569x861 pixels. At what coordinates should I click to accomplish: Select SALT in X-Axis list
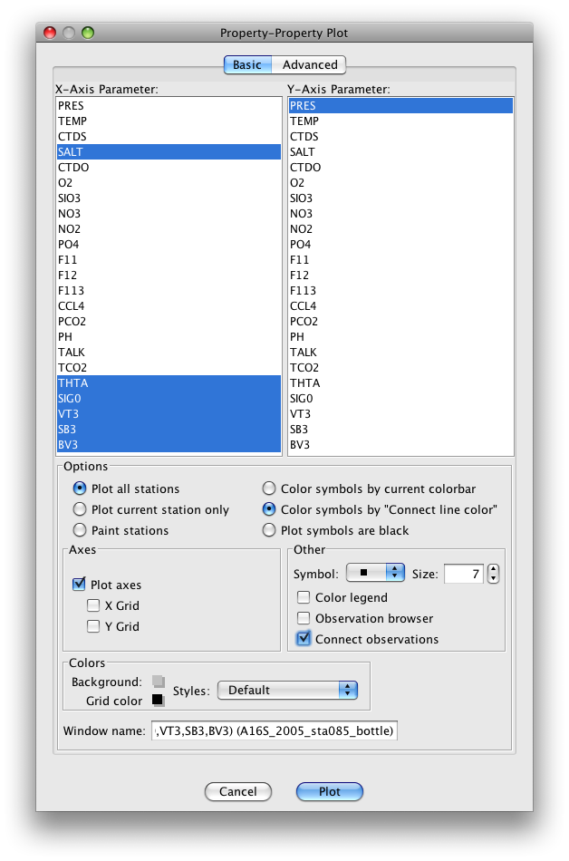[169, 151]
